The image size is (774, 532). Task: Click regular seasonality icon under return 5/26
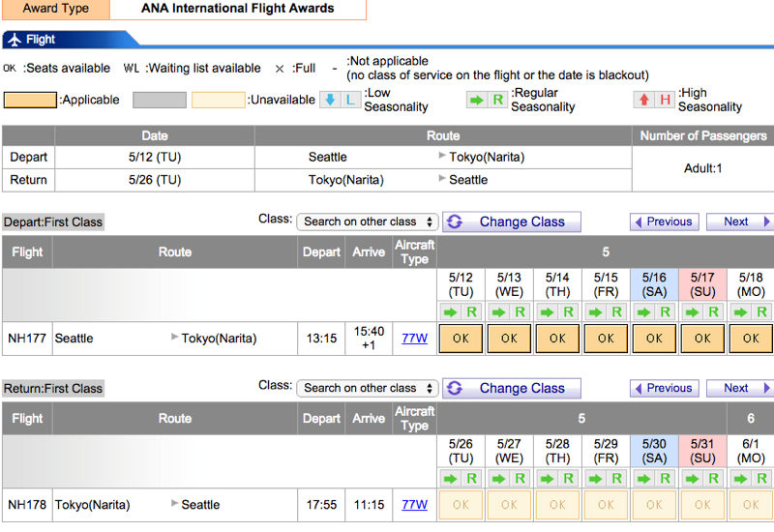461,478
